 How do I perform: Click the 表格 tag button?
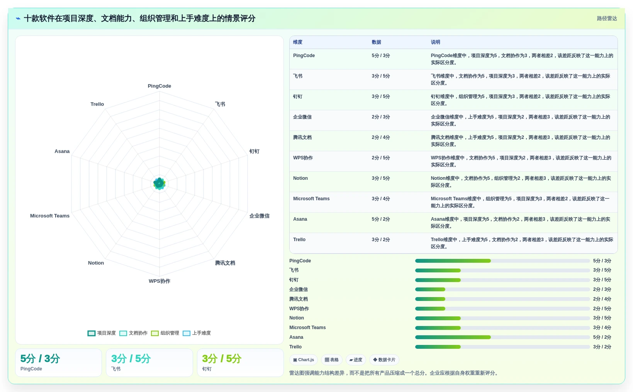pyautogui.click(x=332, y=360)
